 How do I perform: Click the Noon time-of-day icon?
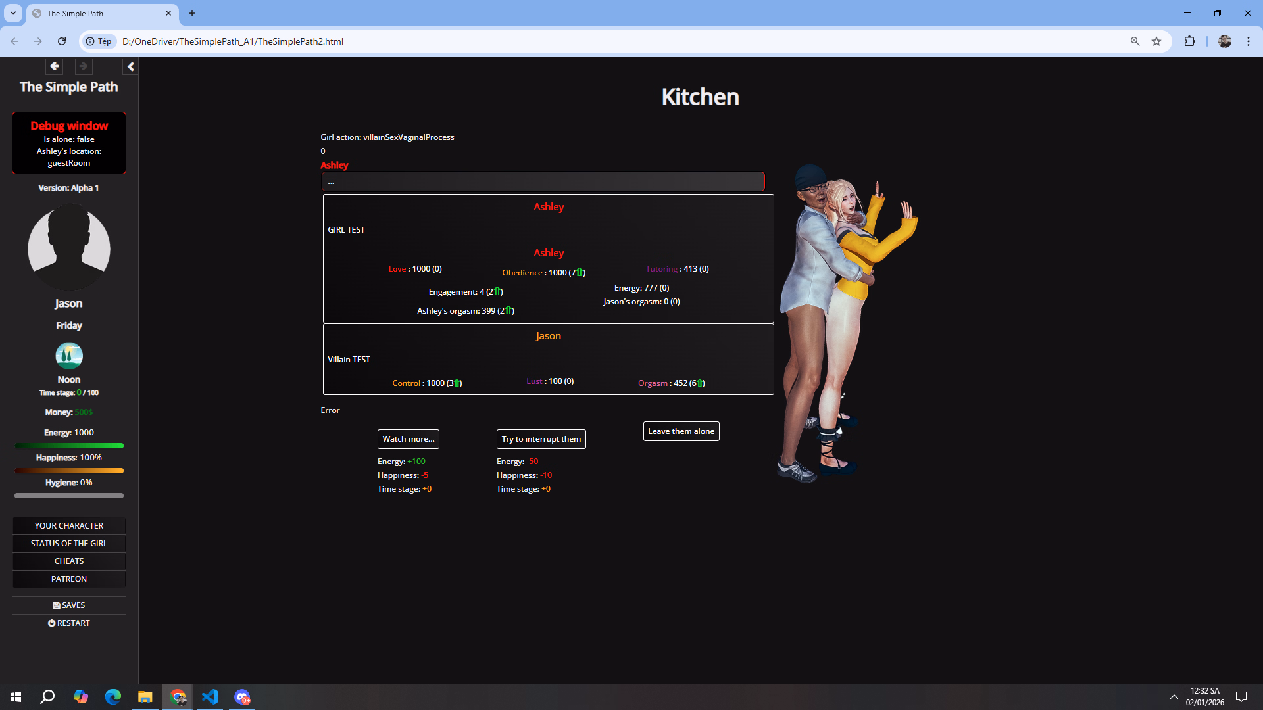coord(69,356)
